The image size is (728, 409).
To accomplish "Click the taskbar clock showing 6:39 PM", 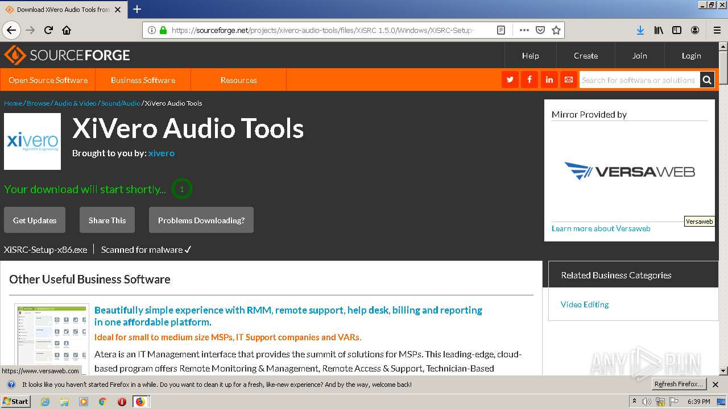I will [x=698, y=402].
